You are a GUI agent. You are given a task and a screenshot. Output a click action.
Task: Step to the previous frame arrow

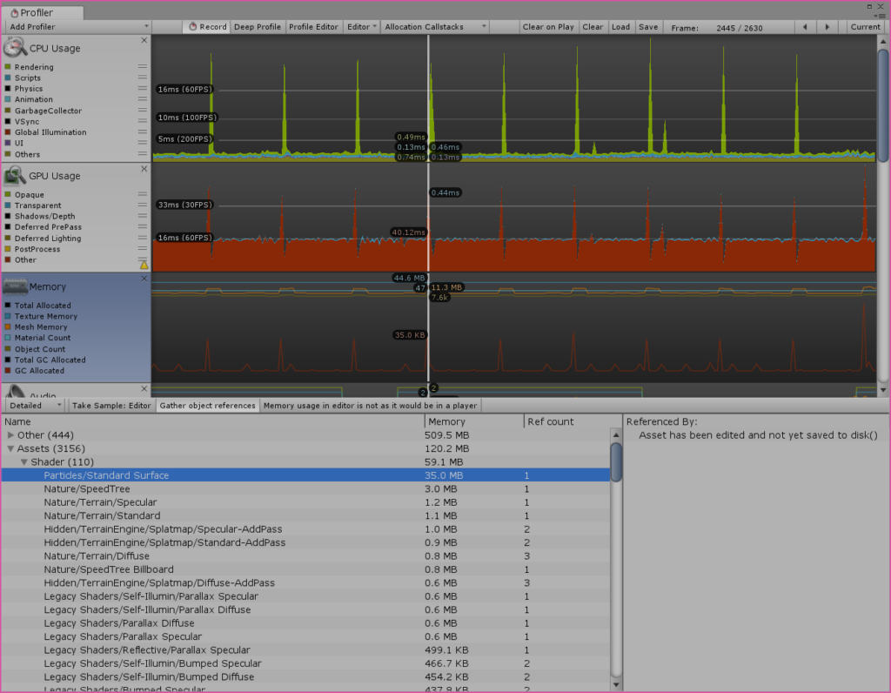click(x=804, y=27)
